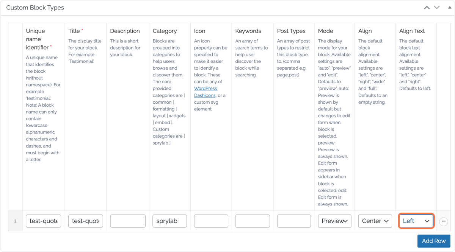455x252 pixels.
Task: Open the WordPress' Dashicons link
Action: pos(206,92)
